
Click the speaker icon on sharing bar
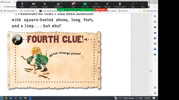(x=86, y=10)
